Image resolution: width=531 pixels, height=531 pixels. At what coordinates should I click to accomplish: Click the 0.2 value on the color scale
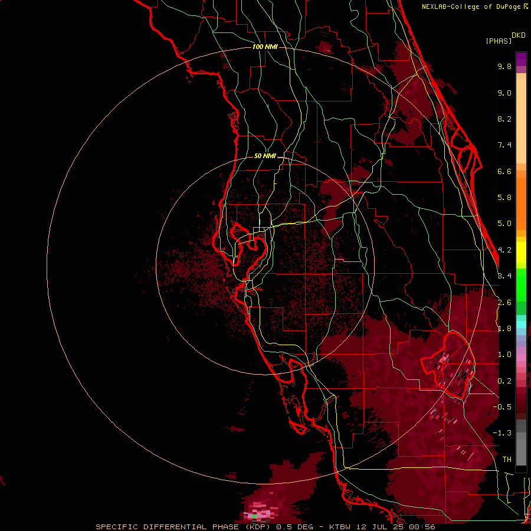504,381
